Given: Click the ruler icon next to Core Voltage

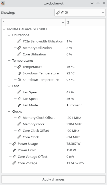Looking at the screenshot, I should coord(14,163).
